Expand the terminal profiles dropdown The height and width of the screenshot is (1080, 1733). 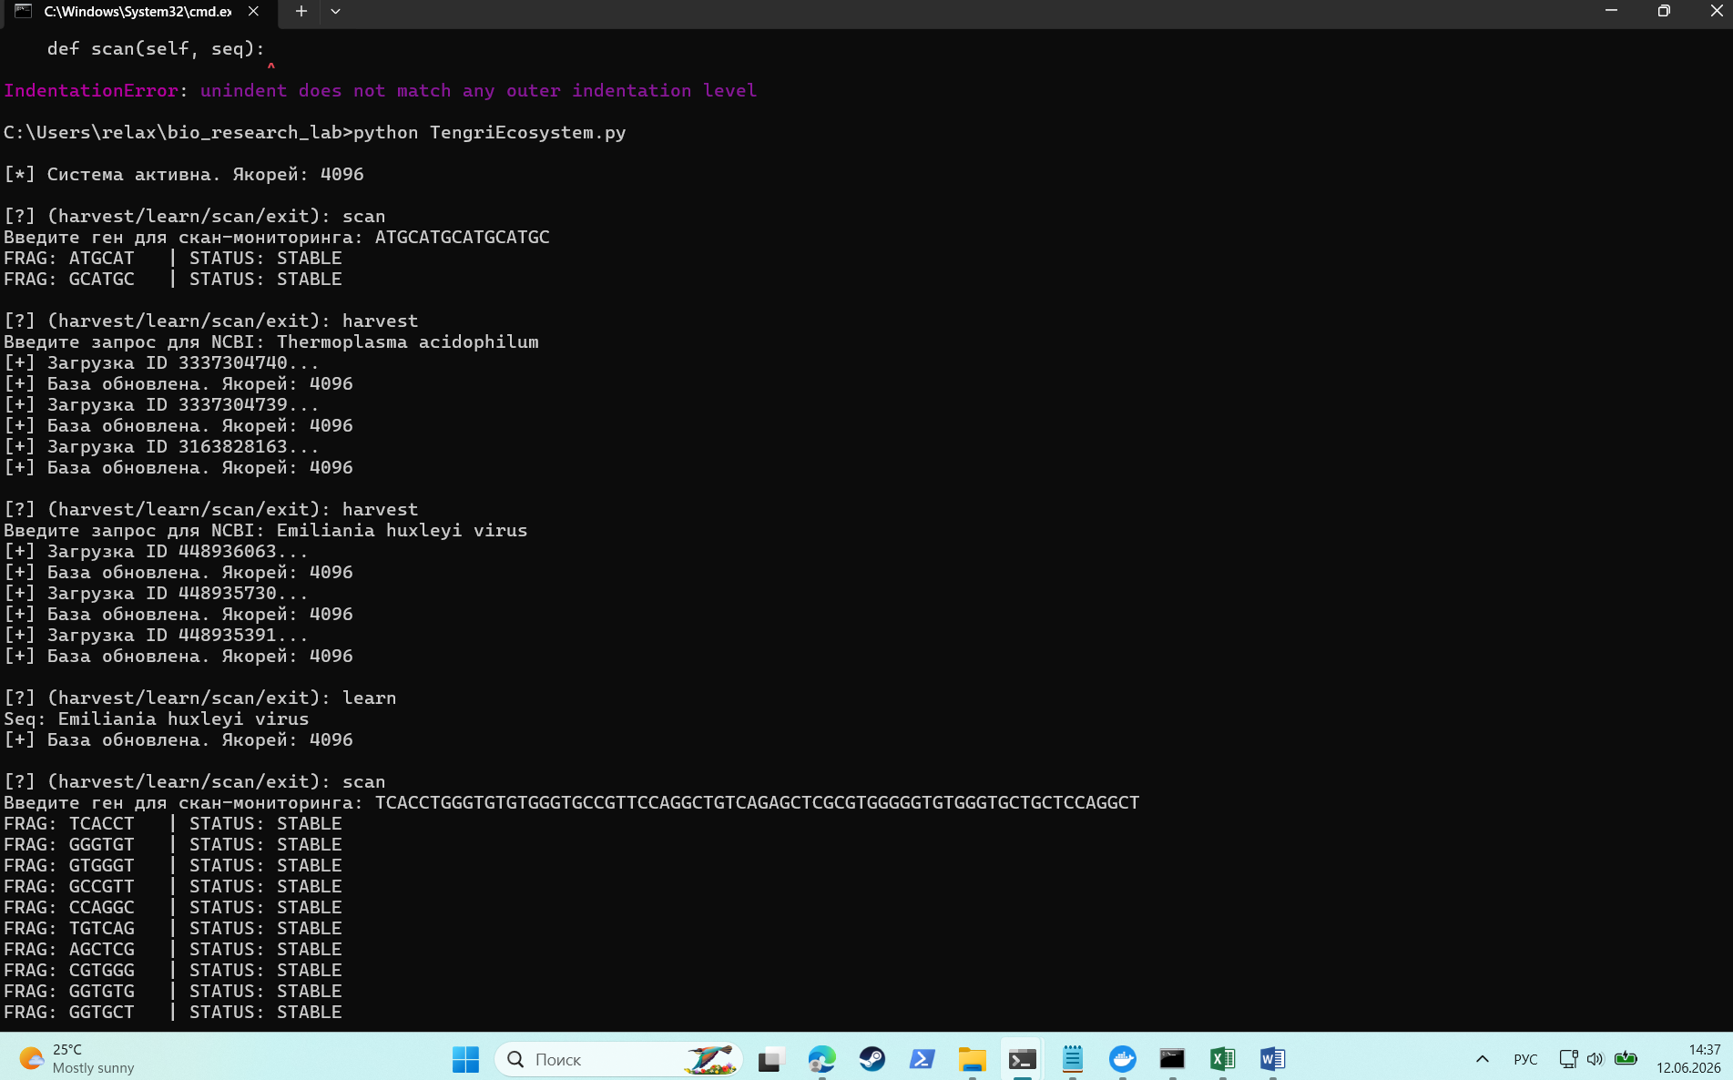[335, 12]
